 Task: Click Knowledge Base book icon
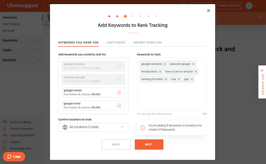tap(4, 148)
